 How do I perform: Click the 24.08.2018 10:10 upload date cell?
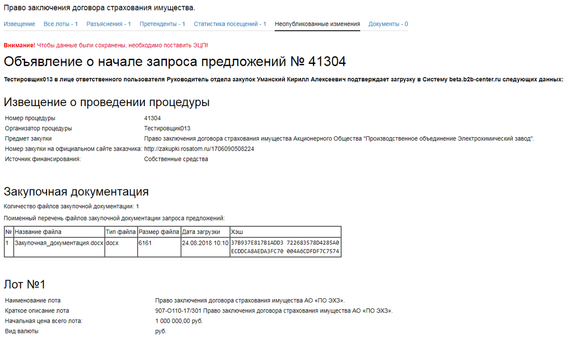pos(205,243)
